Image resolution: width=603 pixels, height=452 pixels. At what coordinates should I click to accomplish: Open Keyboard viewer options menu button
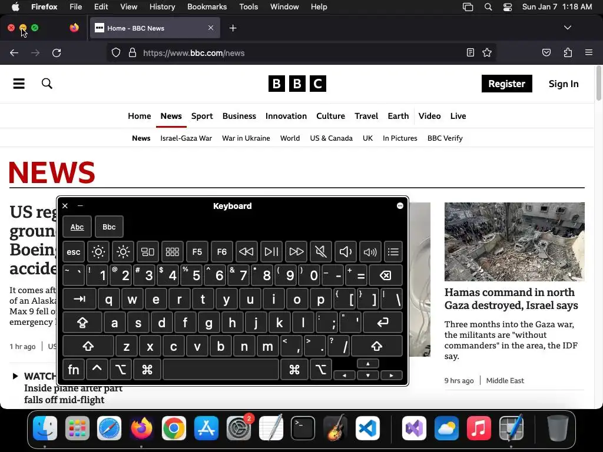[x=400, y=205]
